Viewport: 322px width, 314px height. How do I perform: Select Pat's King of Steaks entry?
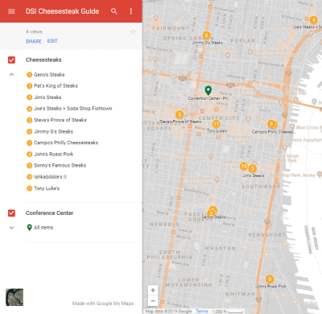pyautogui.click(x=52, y=86)
